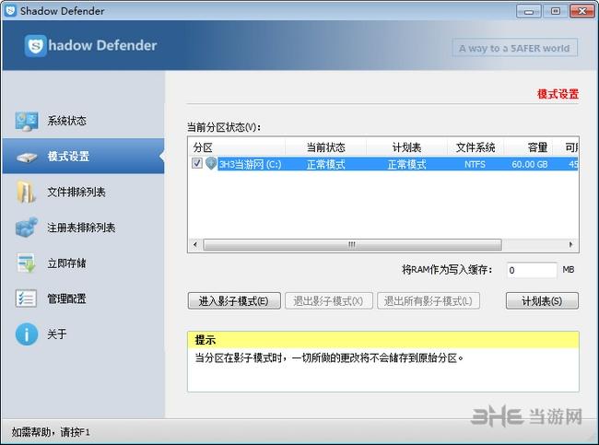Click the 文件系统 column header
The width and height of the screenshot is (599, 445).
coord(476,147)
